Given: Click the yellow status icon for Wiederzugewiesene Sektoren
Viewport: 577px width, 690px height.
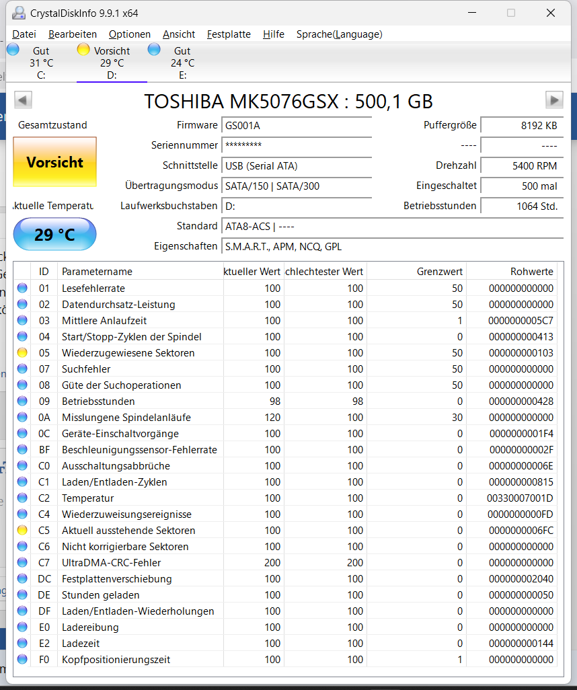Looking at the screenshot, I should point(22,352).
